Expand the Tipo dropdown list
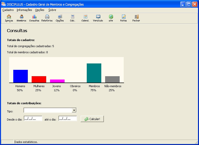The height and width of the screenshot is (145, 199). [74, 110]
